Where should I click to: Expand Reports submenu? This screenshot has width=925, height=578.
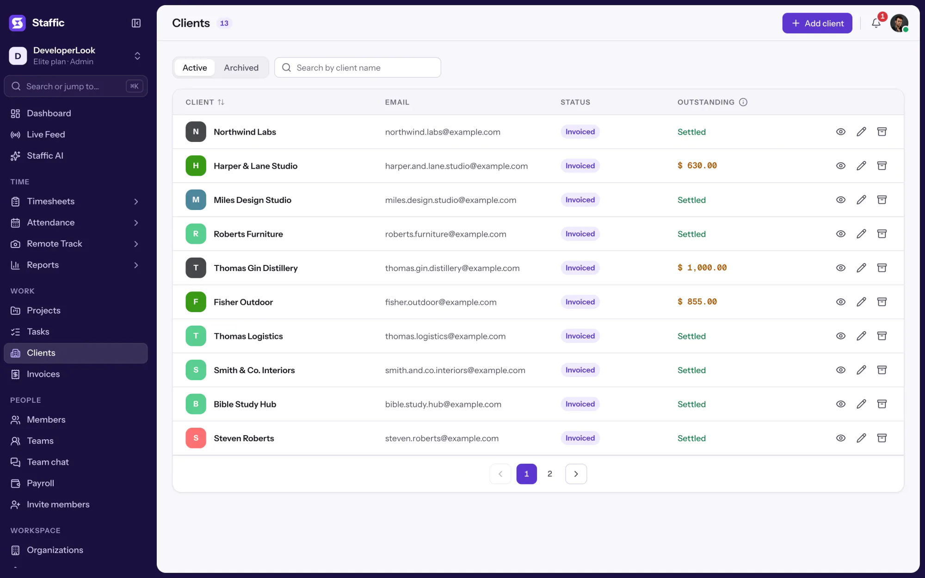[x=136, y=265]
